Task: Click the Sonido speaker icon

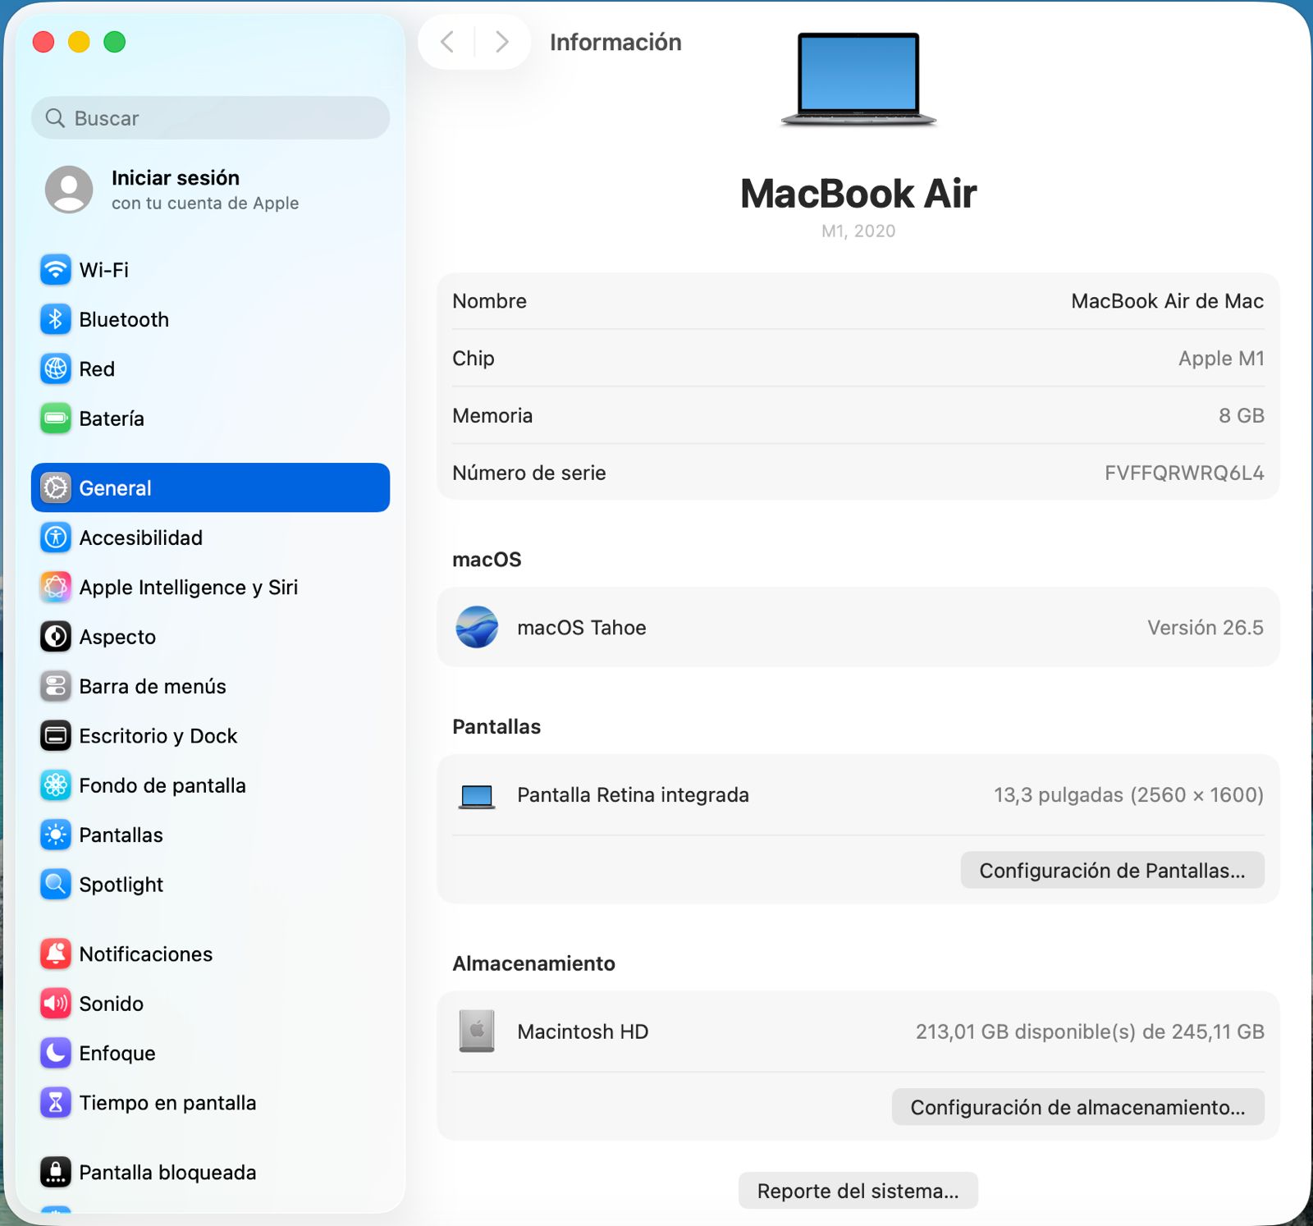Action: point(56,1004)
